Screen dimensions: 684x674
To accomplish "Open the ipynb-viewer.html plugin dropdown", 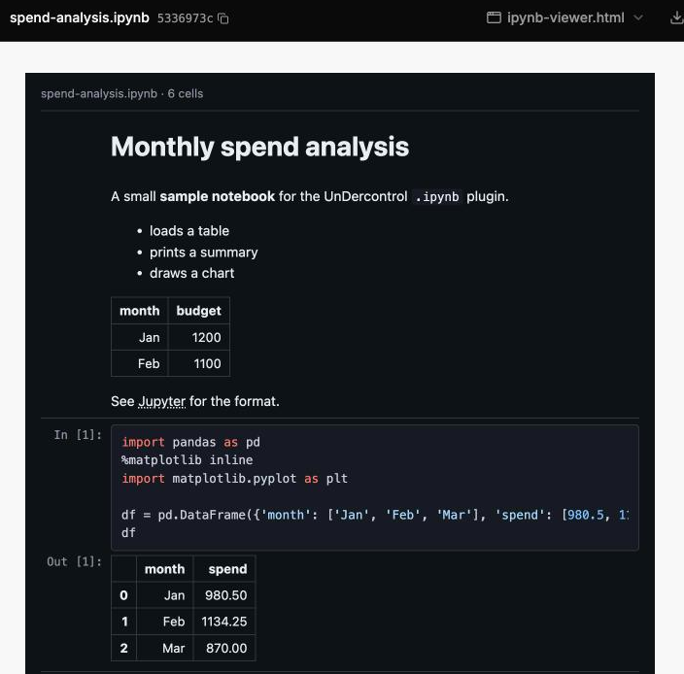I will click(564, 17).
